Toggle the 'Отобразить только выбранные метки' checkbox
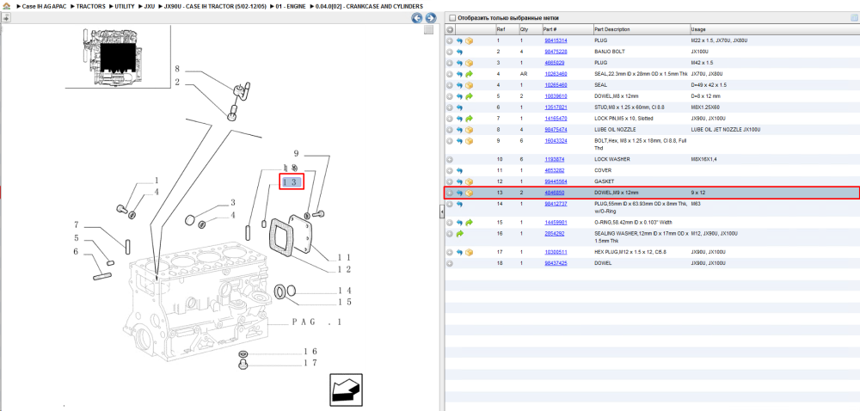Viewport: 860px width, 411px height. (x=452, y=17)
